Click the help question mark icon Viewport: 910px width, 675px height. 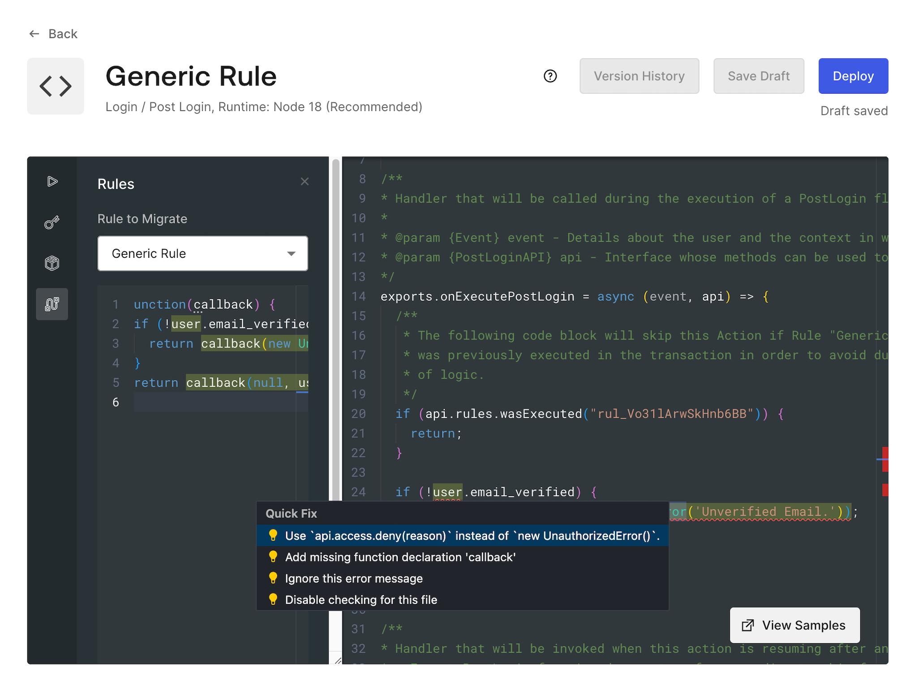pyautogui.click(x=550, y=76)
